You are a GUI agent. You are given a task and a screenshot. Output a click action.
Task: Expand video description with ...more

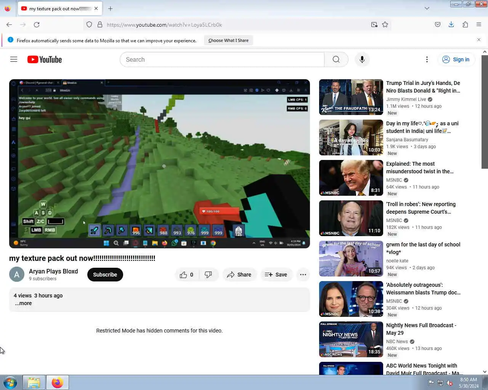coord(23,304)
